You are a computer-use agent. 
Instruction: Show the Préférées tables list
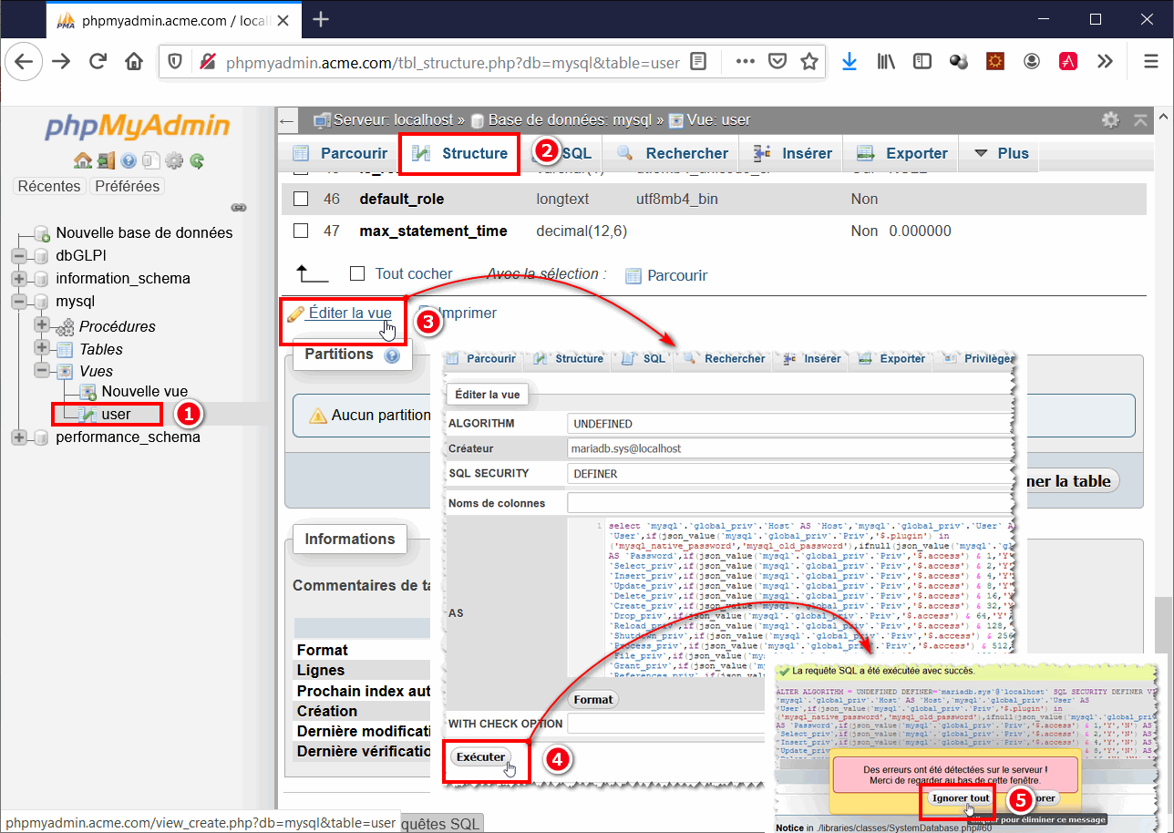[128, 186]
